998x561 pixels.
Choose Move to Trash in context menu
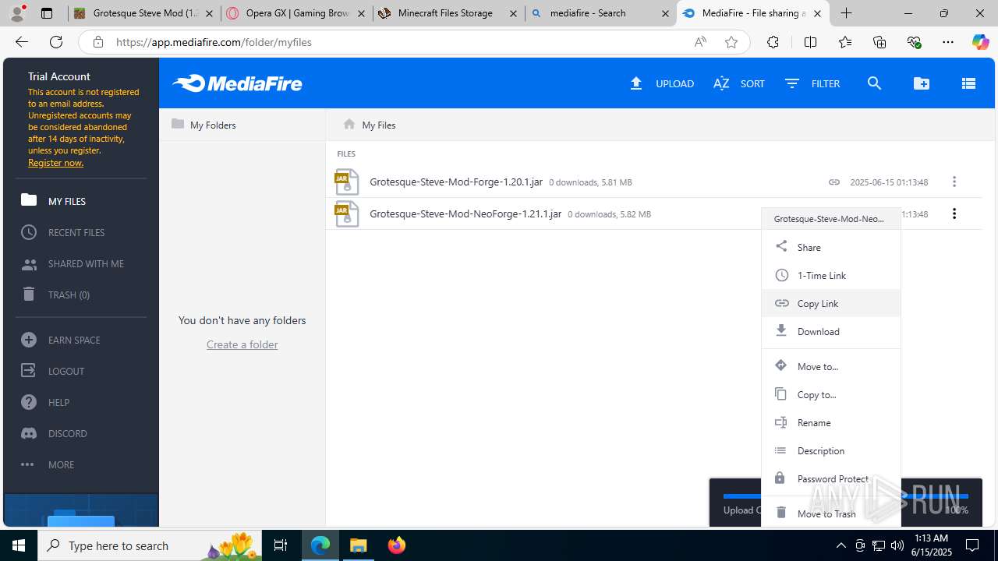coord(831,513)
